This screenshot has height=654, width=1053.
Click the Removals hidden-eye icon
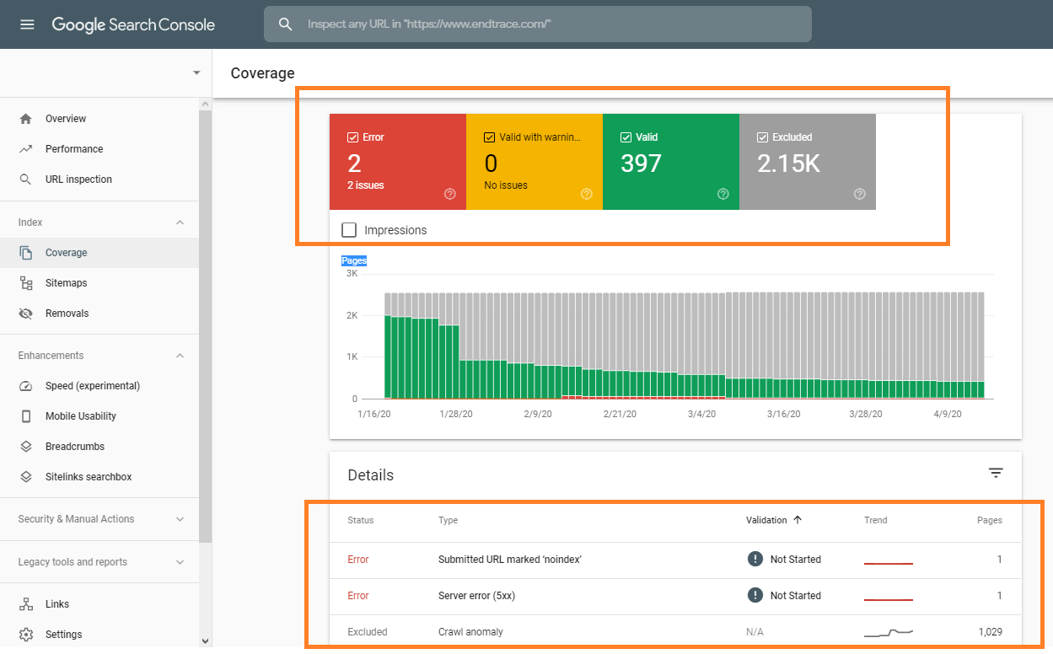[x=26, y=314]
